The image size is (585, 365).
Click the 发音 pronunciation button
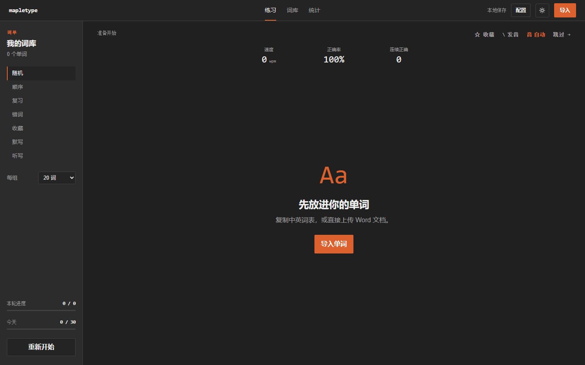coord(510,35)
